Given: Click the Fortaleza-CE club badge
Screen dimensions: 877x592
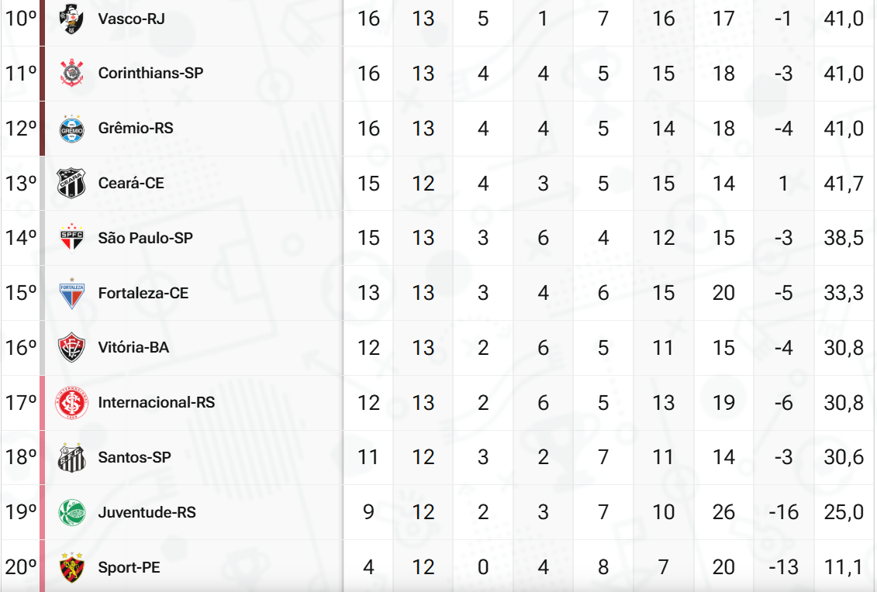Looking at the screenshot, I should click(72, 293).
